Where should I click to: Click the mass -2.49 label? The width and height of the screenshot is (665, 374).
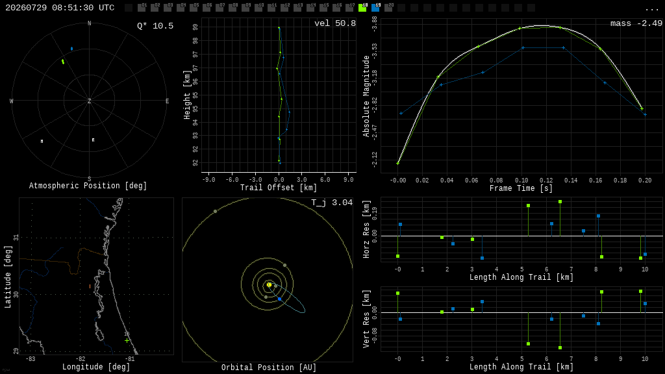click(x=636, y=23)
